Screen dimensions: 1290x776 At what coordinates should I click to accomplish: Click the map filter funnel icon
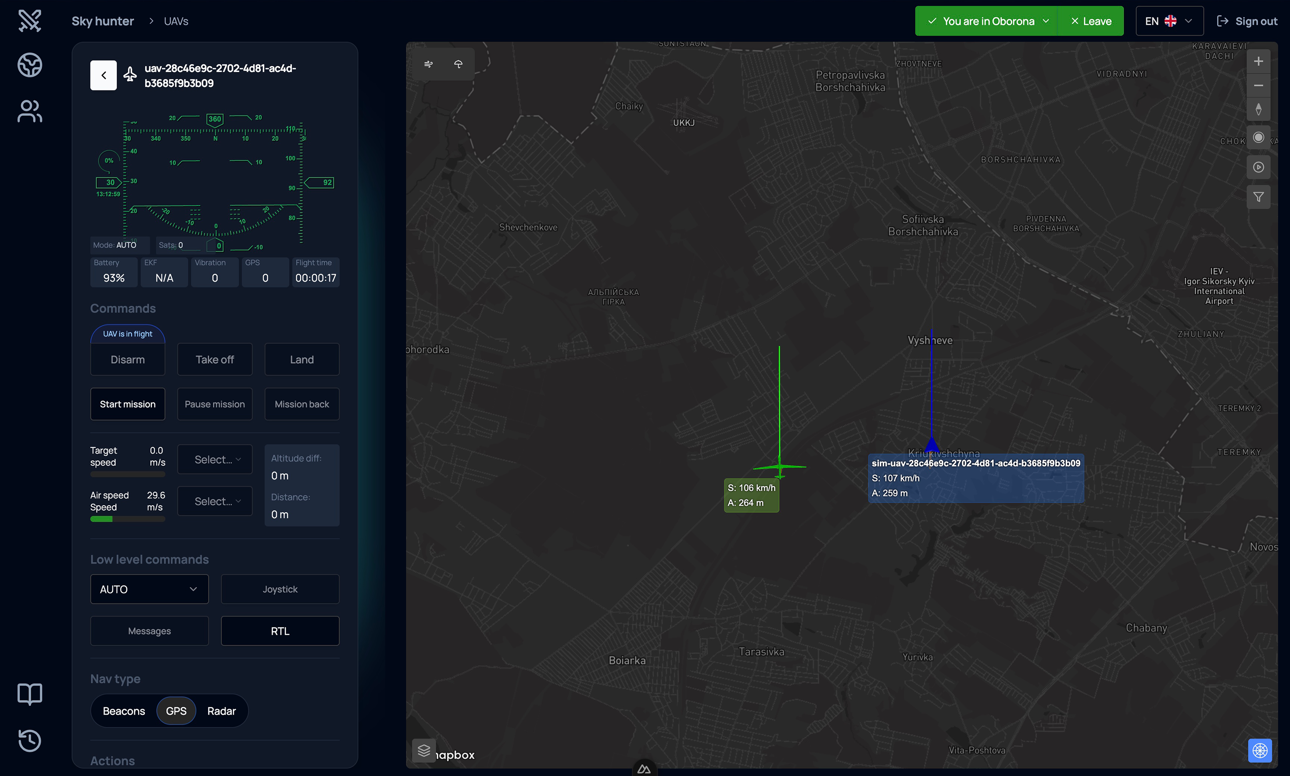point(1258,197)
